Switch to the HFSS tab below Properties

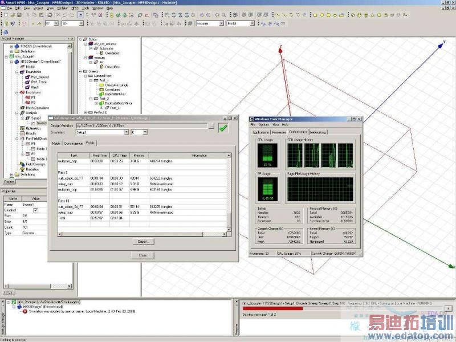[x=9, y=292]
